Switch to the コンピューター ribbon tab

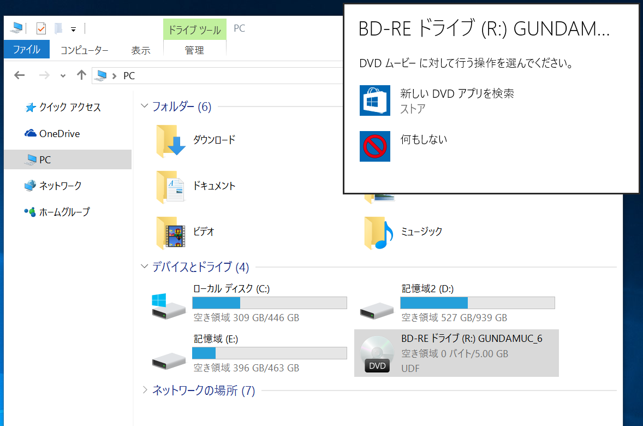85,50
